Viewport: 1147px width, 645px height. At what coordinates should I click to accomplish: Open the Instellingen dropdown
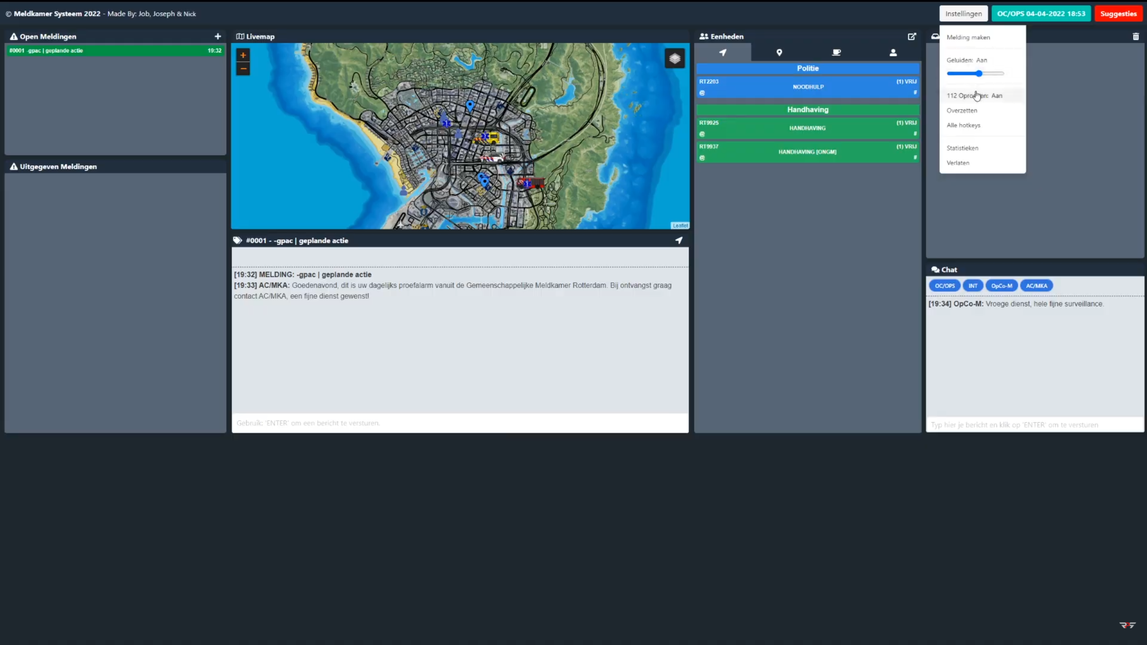(x=963, y=13)
